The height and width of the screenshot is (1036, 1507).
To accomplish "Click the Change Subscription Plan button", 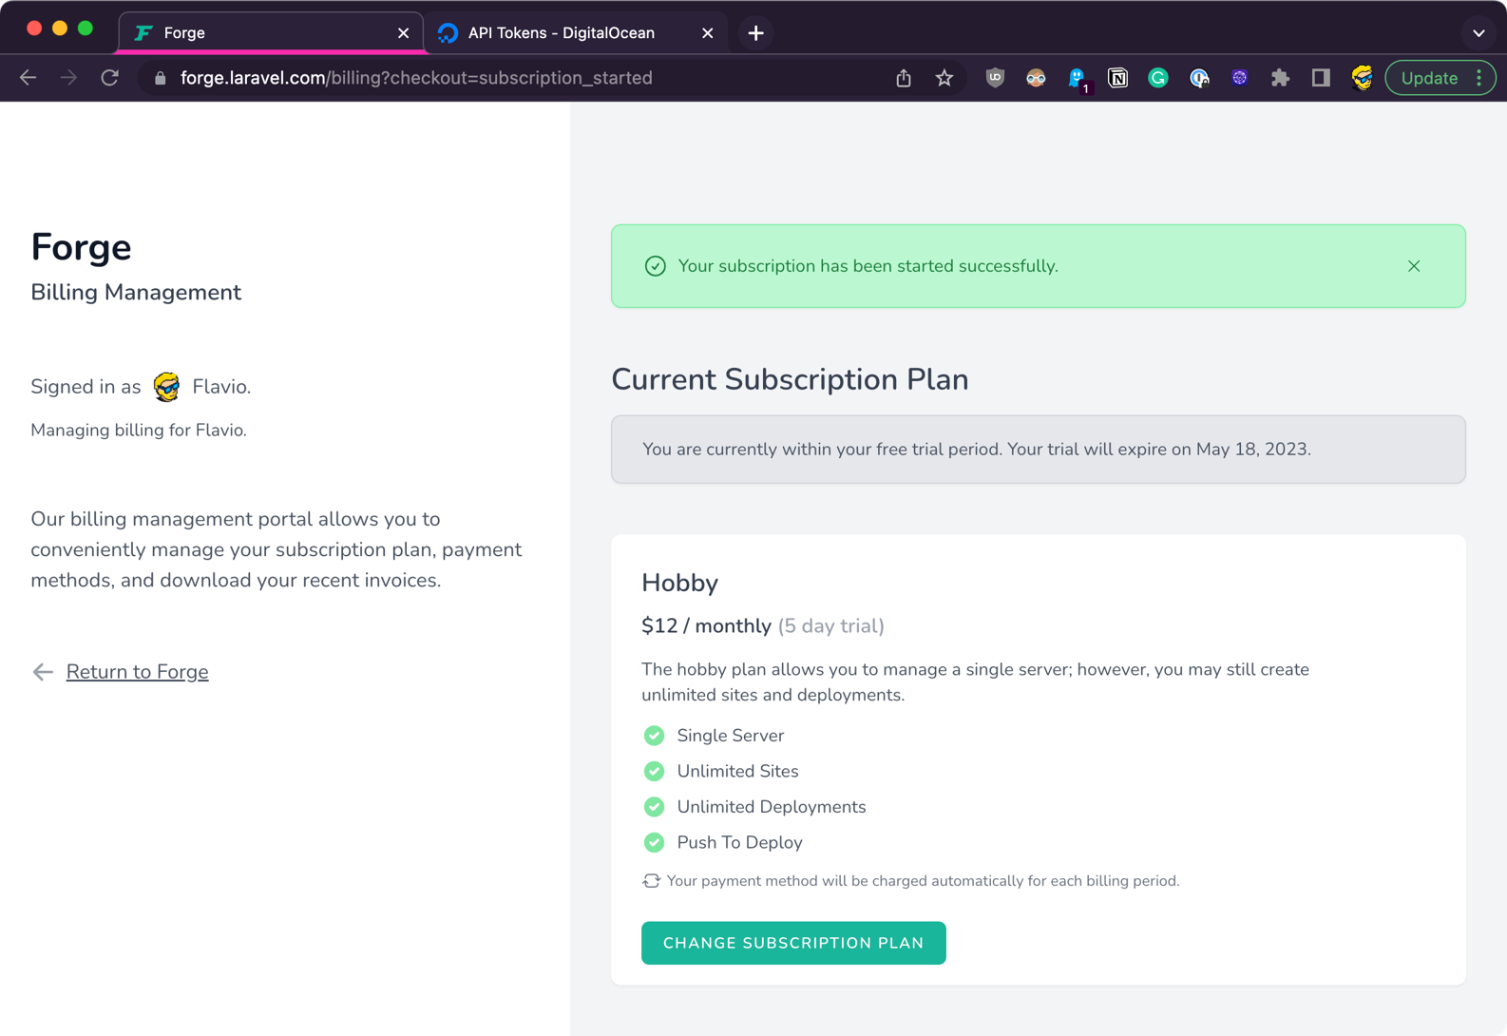I will tap(793, 943).
